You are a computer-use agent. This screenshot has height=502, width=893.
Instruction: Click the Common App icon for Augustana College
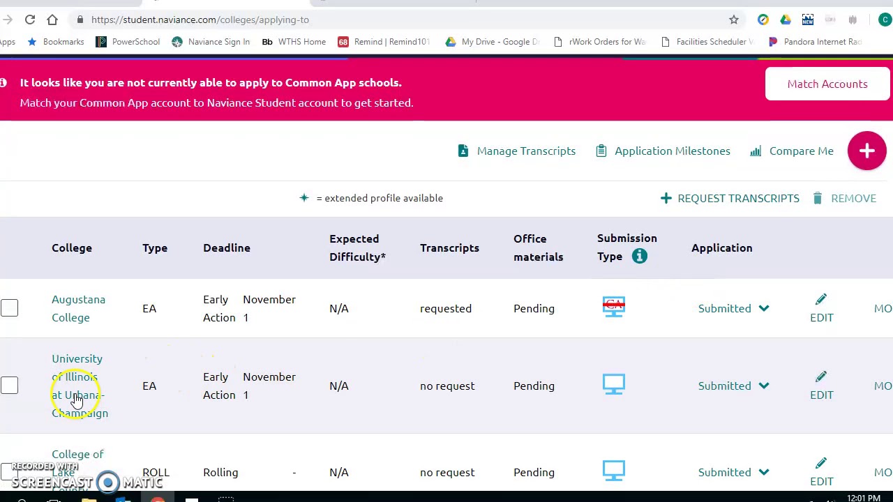click(x=614, y=307)
